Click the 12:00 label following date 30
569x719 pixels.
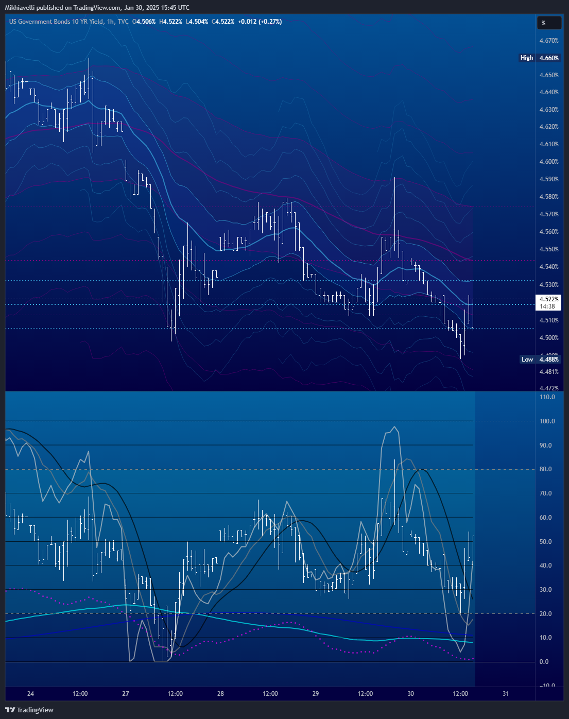pos(460,694)
